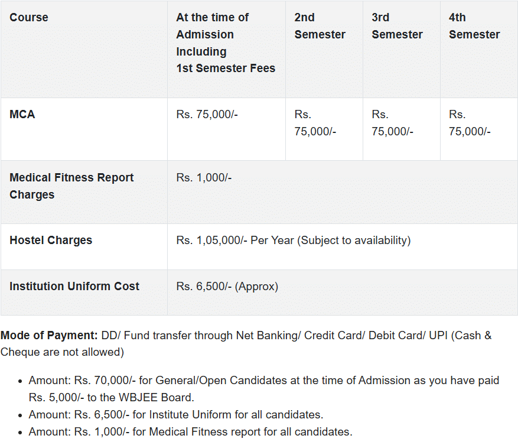Select the 'At the time of Admission' header
Viewport: 518px width, 445px height.
coord(226,43)
